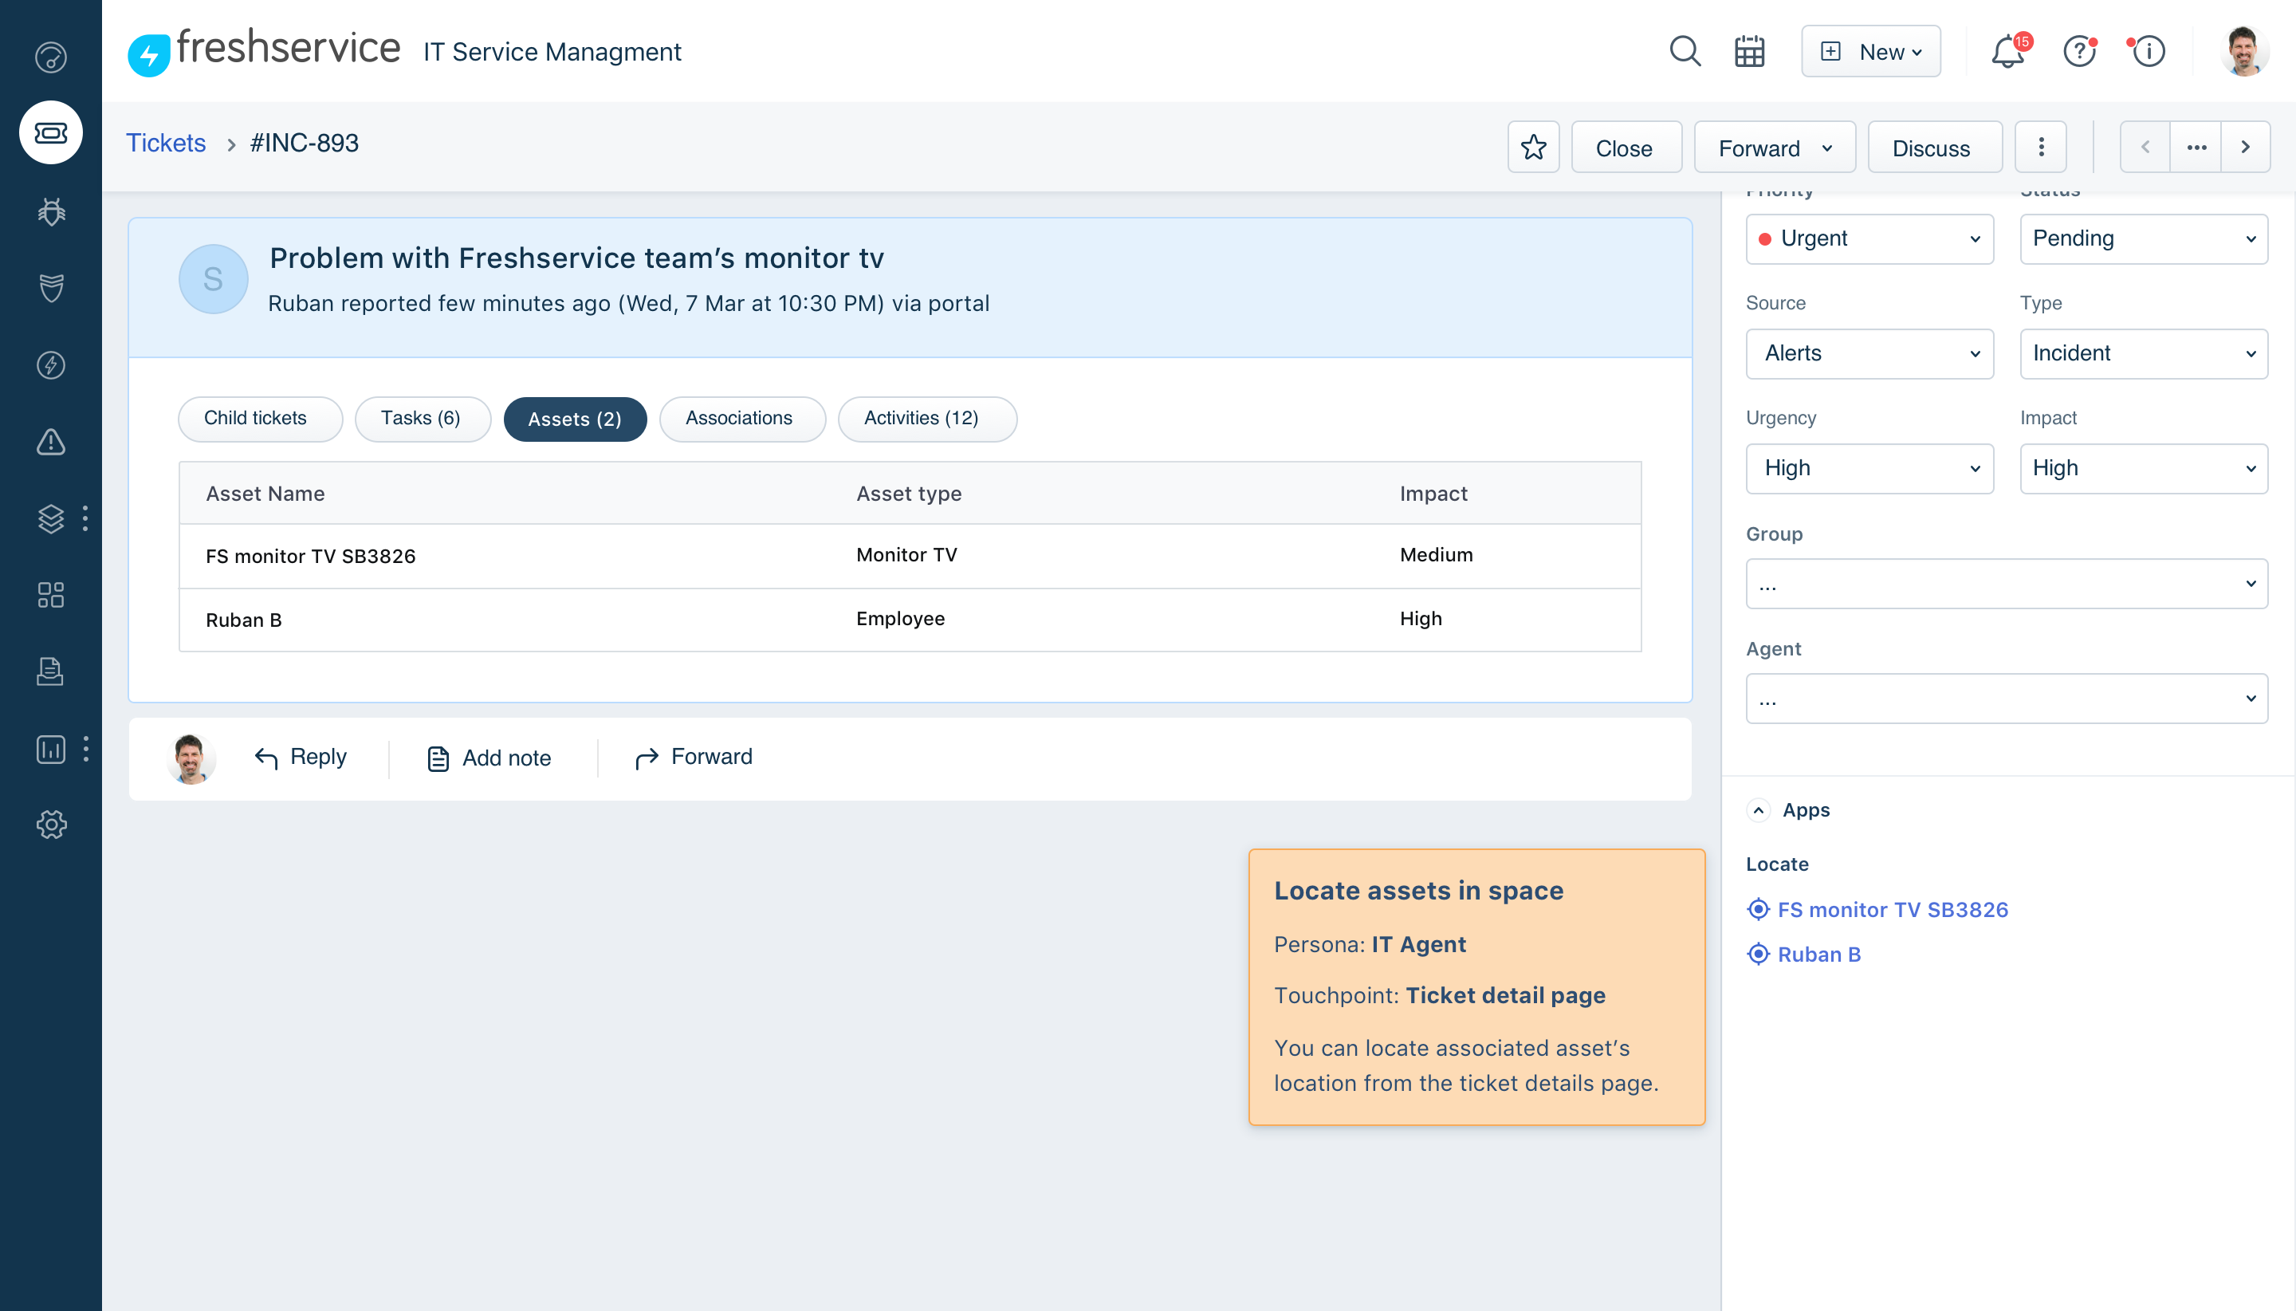Open the Analytics bar-chart icon

coord(51,749)
